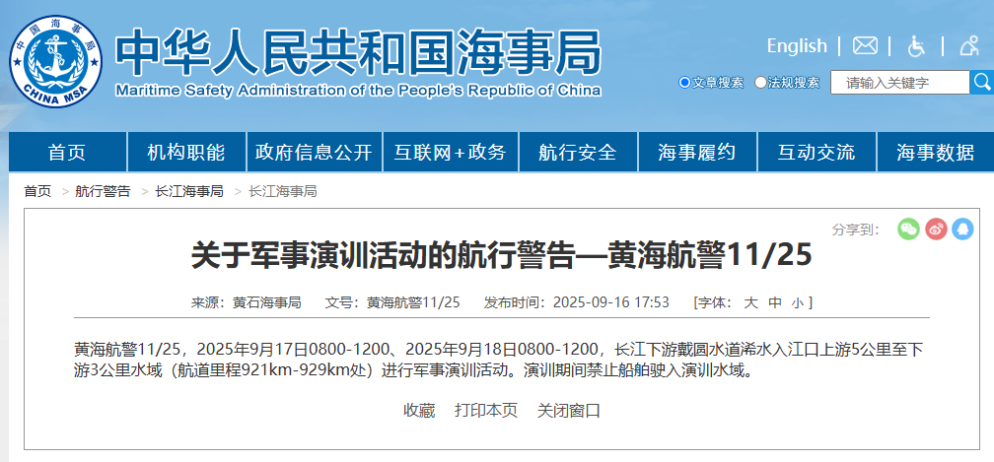Viewport: 994px width, 462px height.
Task: Share the article to QQ
Action: click(x=962, y=230)
